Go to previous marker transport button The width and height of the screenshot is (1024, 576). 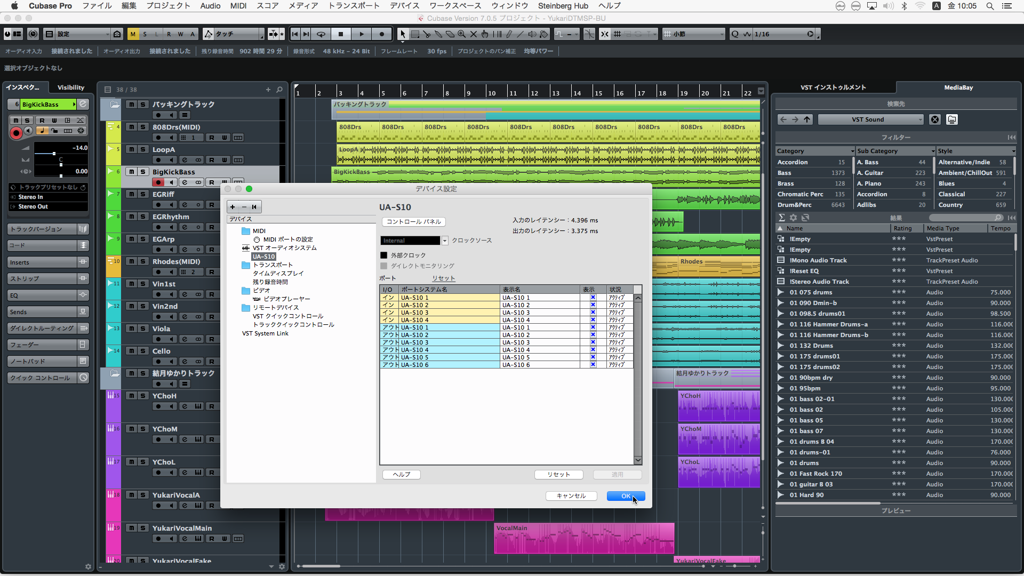coord(295,34)
